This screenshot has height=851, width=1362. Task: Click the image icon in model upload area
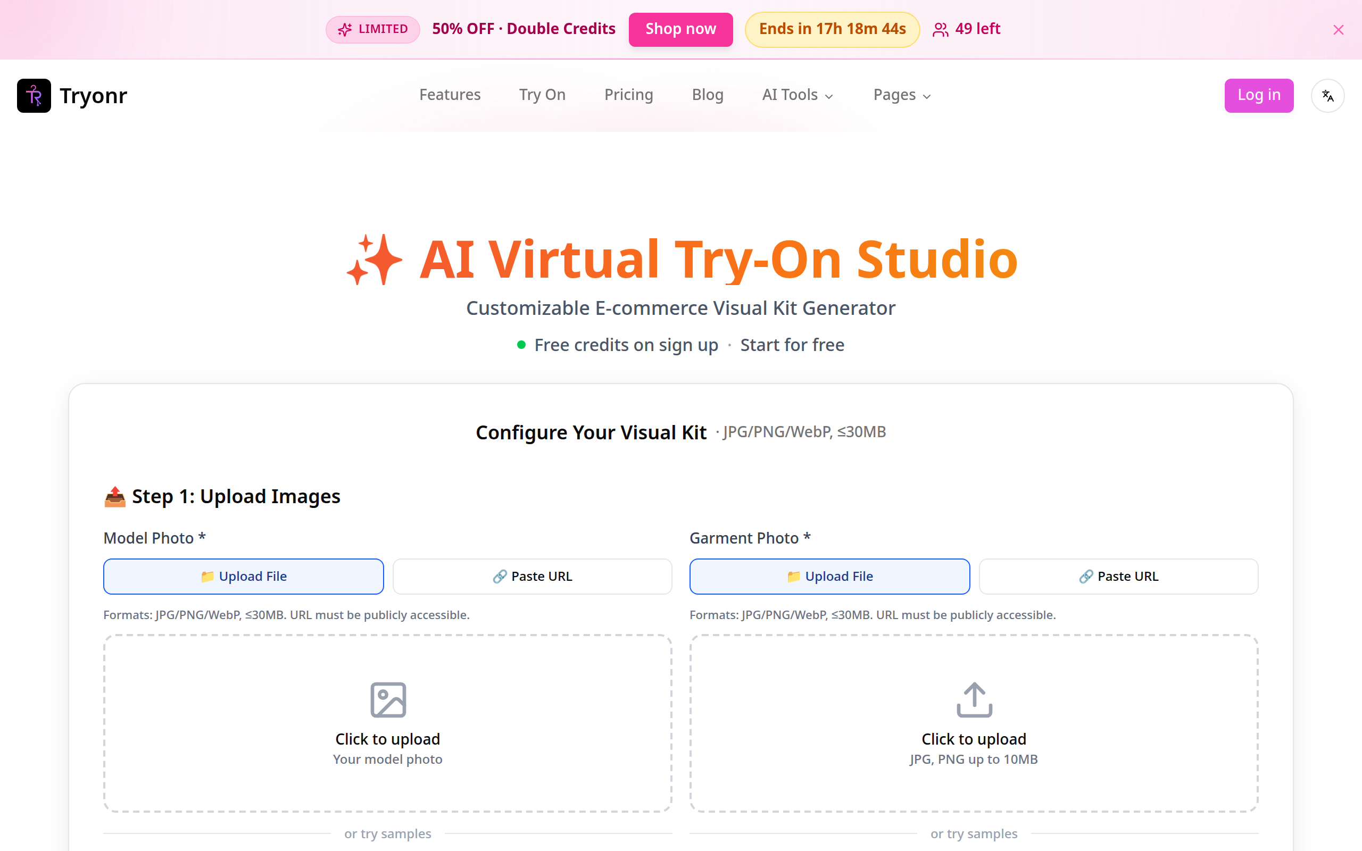(388, 699)
